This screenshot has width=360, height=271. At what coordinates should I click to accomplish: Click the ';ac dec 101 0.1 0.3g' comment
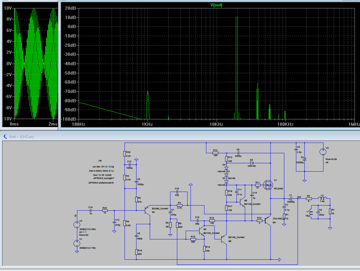coord(103,167)
